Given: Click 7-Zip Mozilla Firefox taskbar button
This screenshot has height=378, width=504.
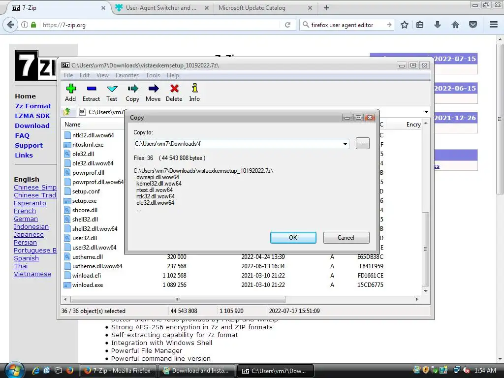Looking at the screenshot, I should 118,371.
